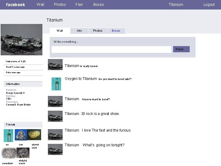Open Boxes in the top navigation bar

click(x=99, y=5)
